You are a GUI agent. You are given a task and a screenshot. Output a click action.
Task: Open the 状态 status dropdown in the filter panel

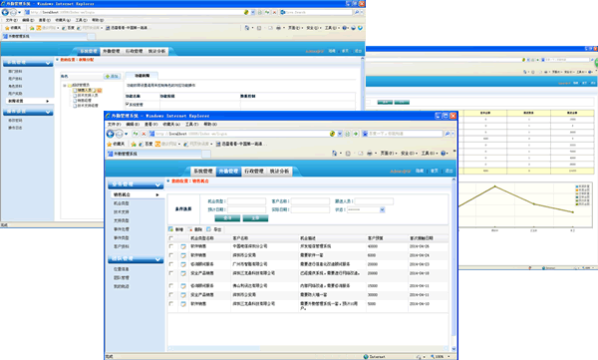click(382, 210)
